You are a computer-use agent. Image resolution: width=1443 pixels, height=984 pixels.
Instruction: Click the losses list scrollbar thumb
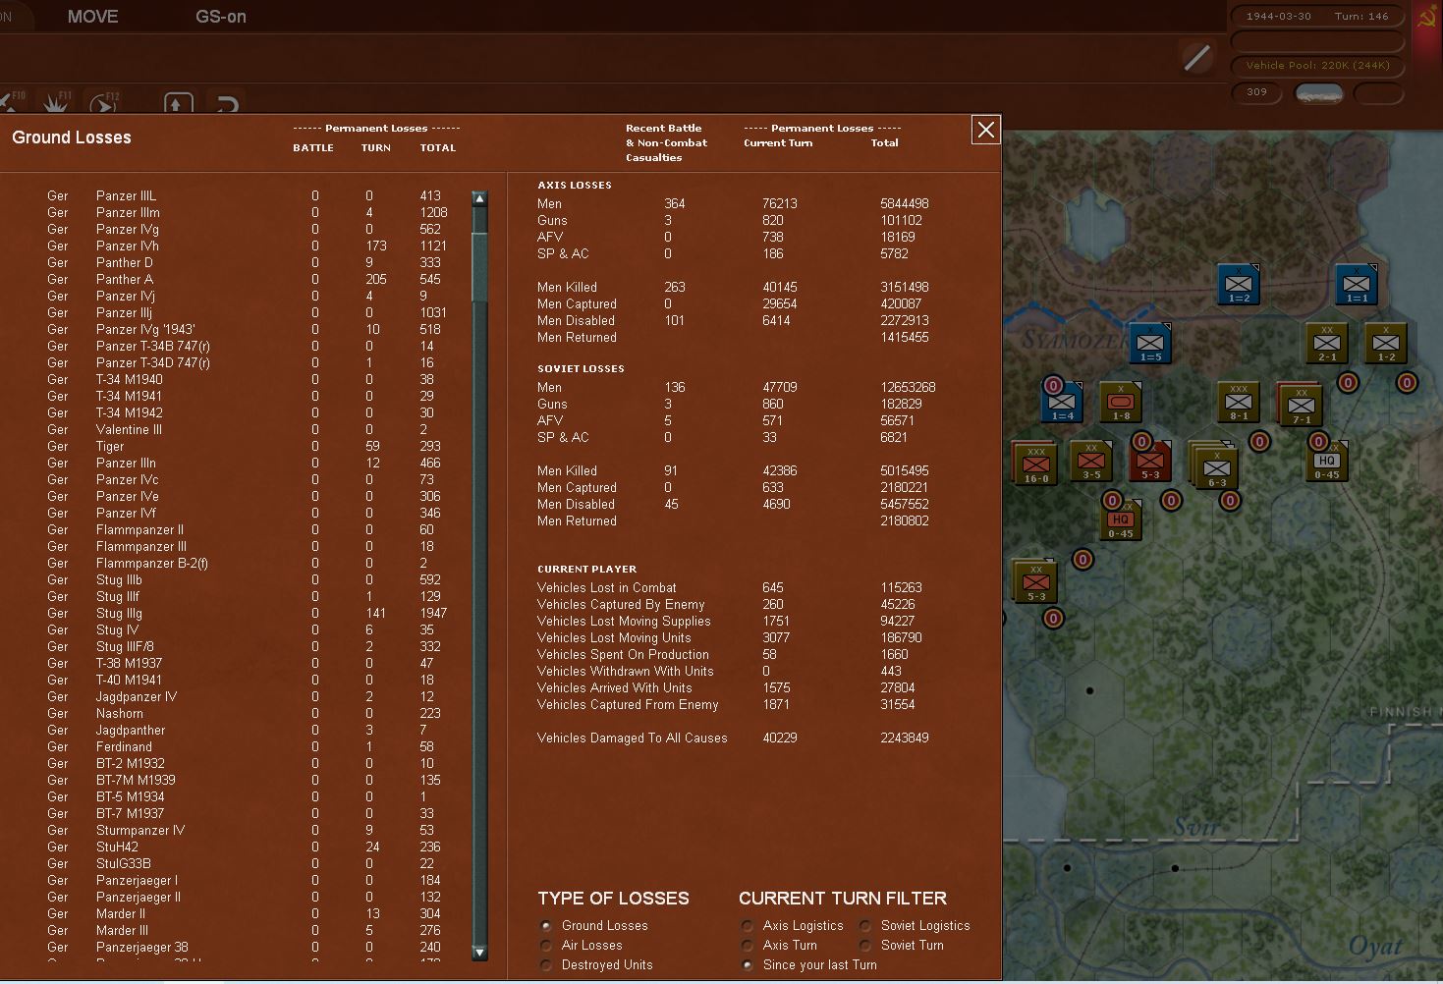[479, 267]
